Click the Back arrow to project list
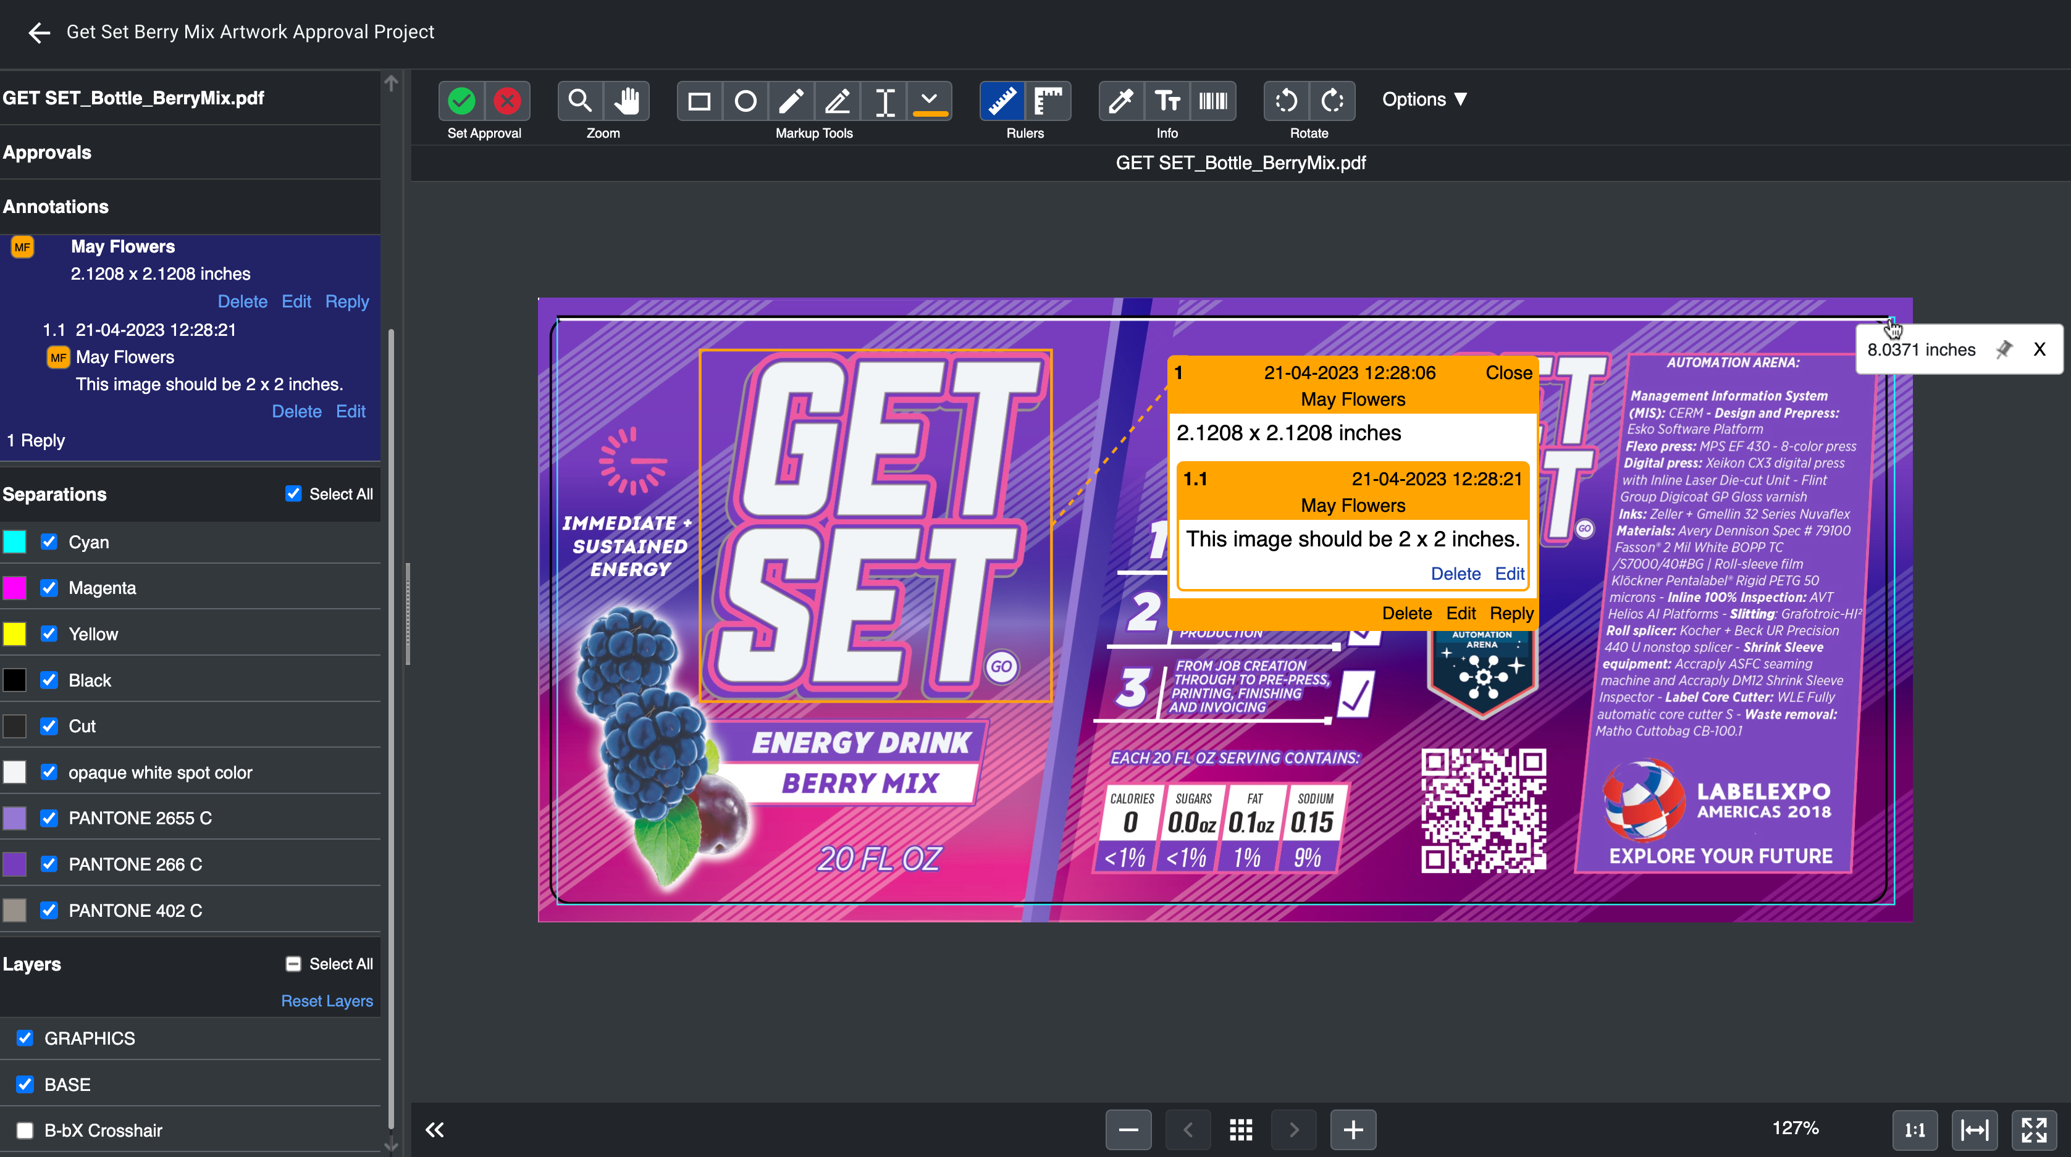Screen dimensions: 2071x1157 (x=40, y=31)
